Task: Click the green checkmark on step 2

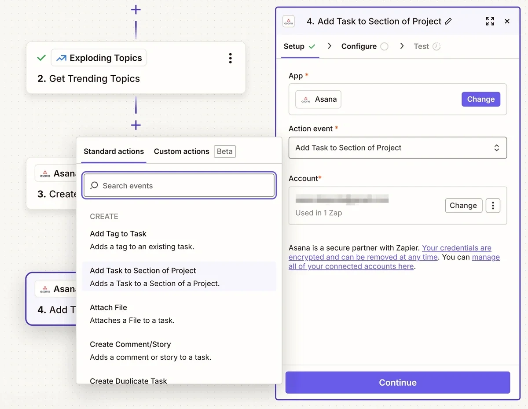Action: [41, 58]
